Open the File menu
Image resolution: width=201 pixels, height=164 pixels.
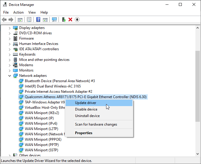(6, 12)
